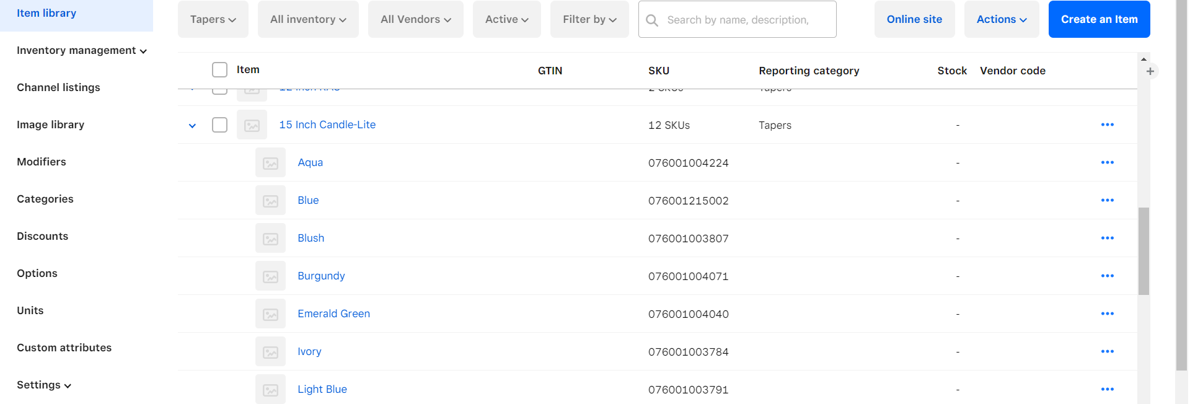Open the All inventory dropdown
The image size is (1190, 404).
(308, 19)
